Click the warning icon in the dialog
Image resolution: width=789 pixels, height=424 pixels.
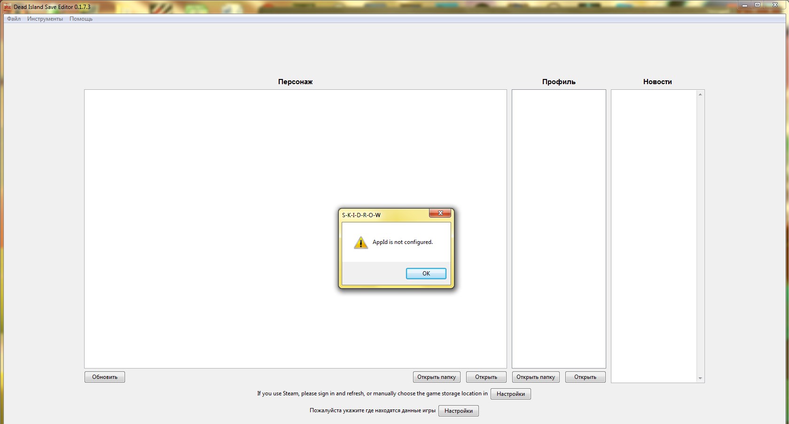(360, 243)
